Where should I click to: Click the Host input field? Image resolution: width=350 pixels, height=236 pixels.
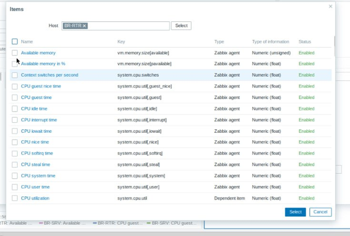129,26
